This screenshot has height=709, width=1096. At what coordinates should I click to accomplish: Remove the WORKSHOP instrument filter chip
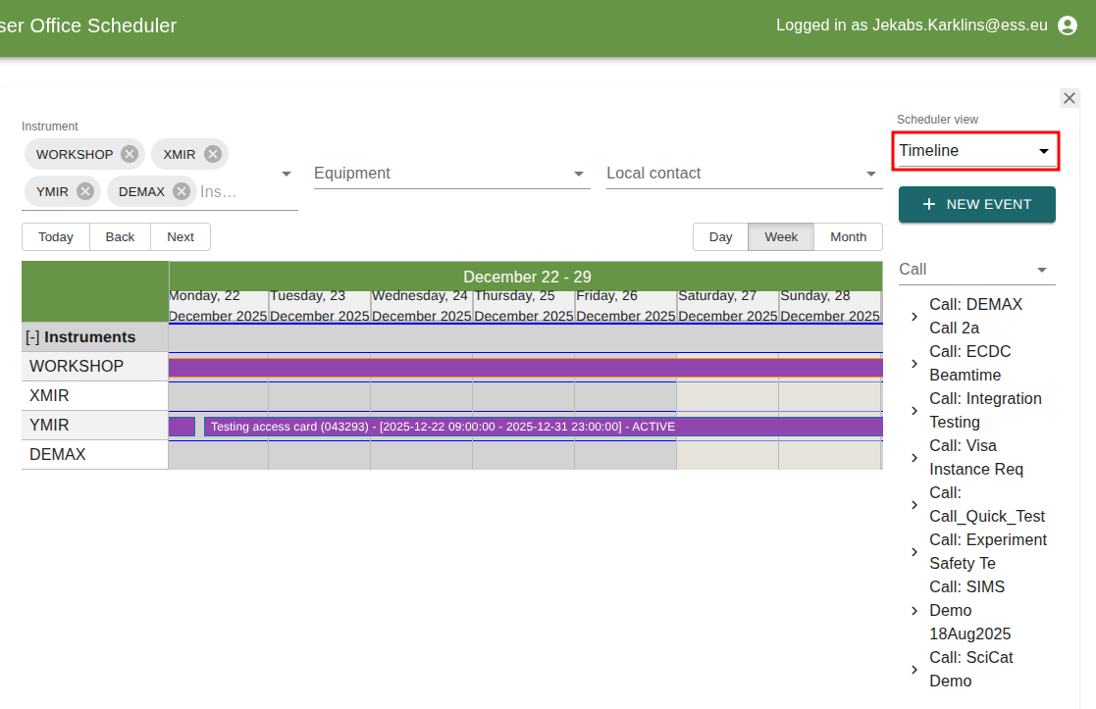click(x=129, y=154)
